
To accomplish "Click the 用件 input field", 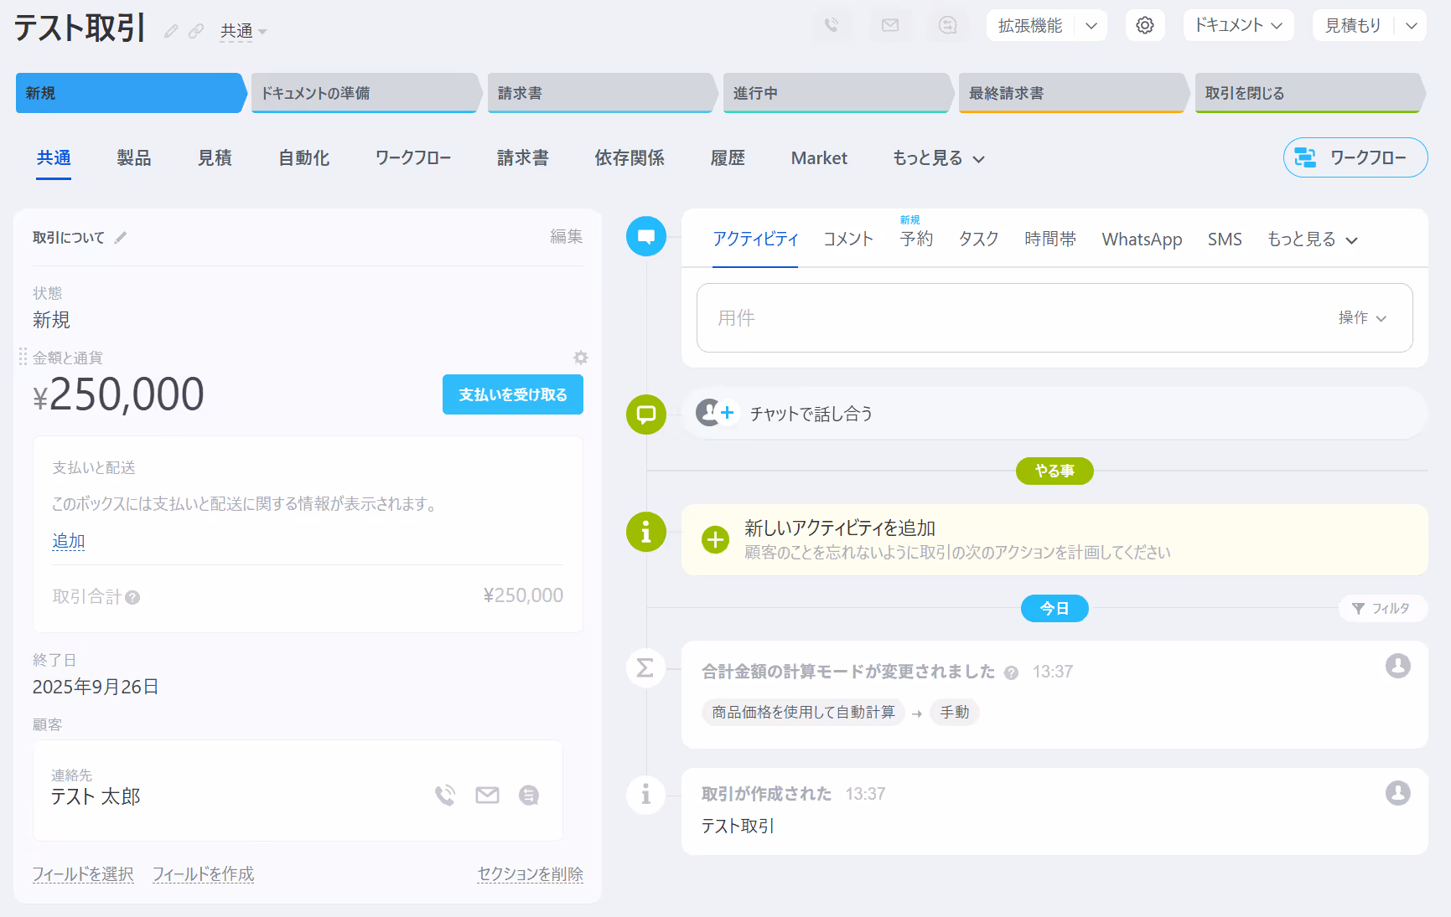I will pyautogui.click(x=1055, y=318).
